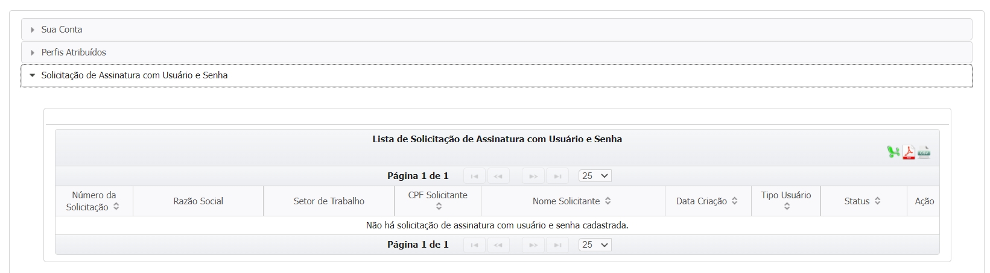Go to first page in top paginator
Viewport: 990px width, 273px height.
[x=474, y=176]
